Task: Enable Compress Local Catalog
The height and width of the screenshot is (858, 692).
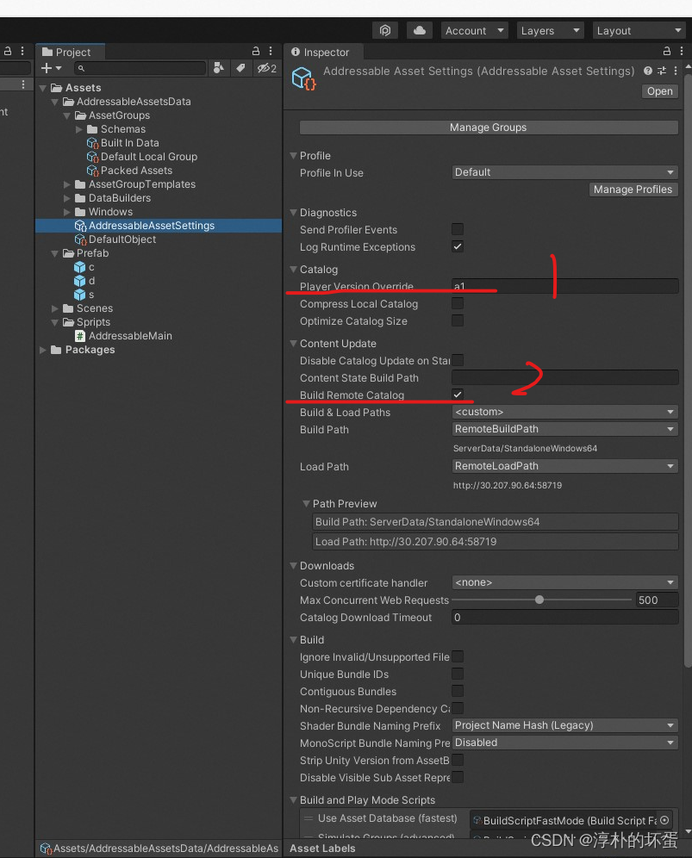Action: point(458,304)
